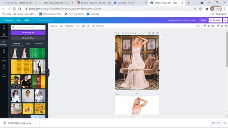Click the add page icon above page 1
The width and height of the screenshot is (228, 128).
(x=157, y=33)
